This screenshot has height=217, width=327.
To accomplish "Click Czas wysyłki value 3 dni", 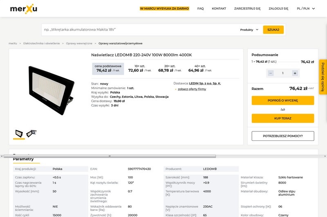I will [x=114, y=105].
